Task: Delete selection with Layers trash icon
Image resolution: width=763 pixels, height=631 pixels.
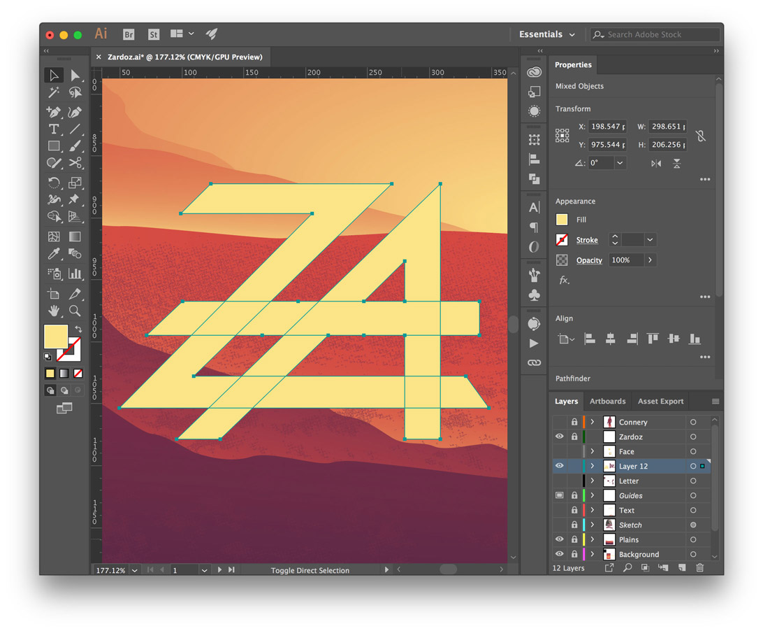Action: point(699,567)
